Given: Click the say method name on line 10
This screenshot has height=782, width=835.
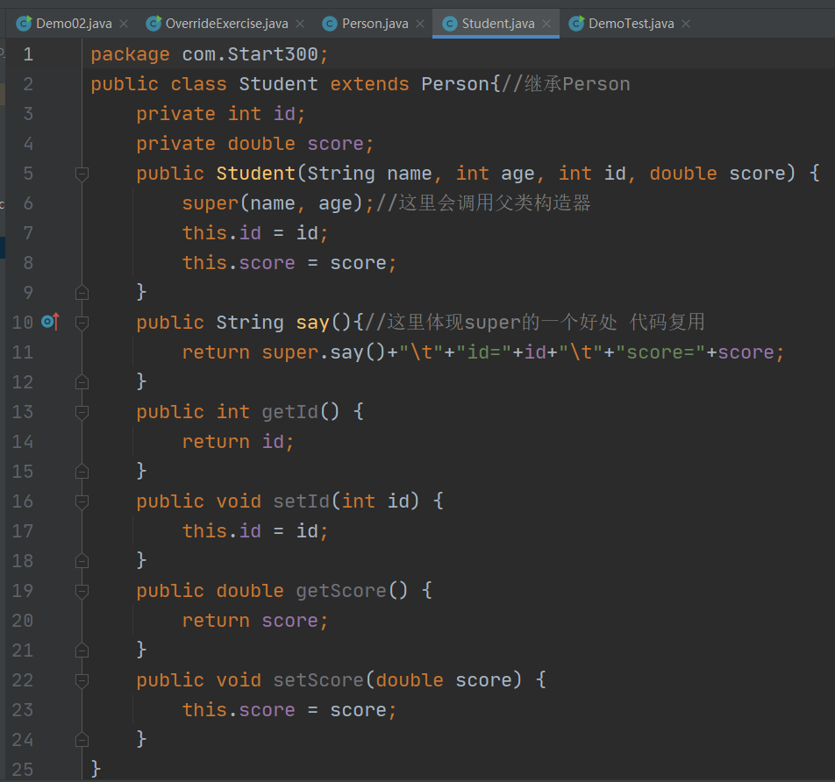Looking at the screenshot, I should (x=312, y=323).
